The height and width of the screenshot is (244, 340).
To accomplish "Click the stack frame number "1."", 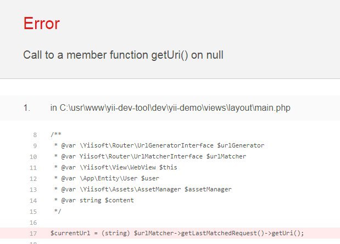I will (x=27, y=108).
